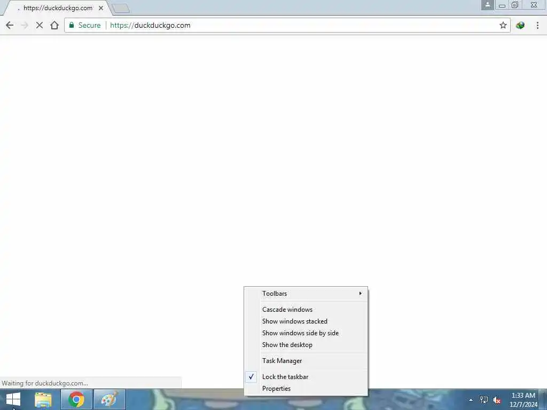The image size is (547, 410).
Task: Open the Windows Start button
Action: point(13,399)
